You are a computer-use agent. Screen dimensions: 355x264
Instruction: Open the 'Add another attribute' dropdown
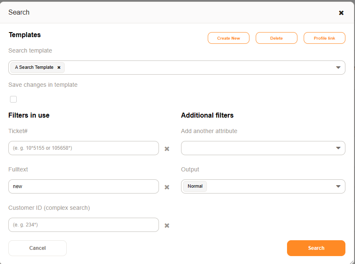click(x=263, y=148)
